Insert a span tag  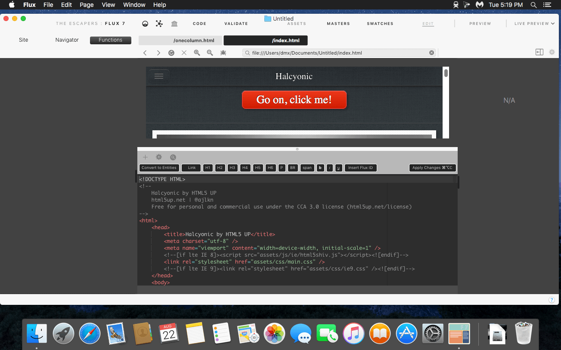pyautogui.click(x=307, y=168)
